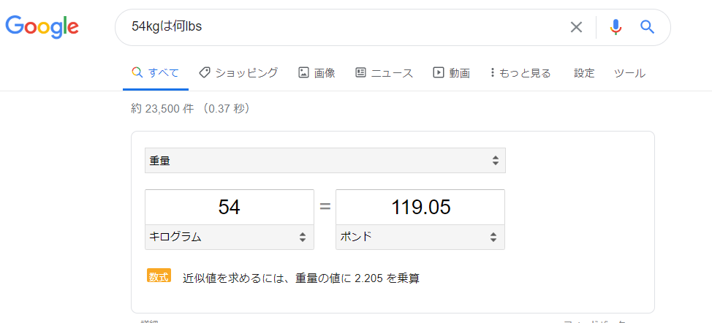
Task: Open the ポンド unit dropdown
Action: [420, 237]
